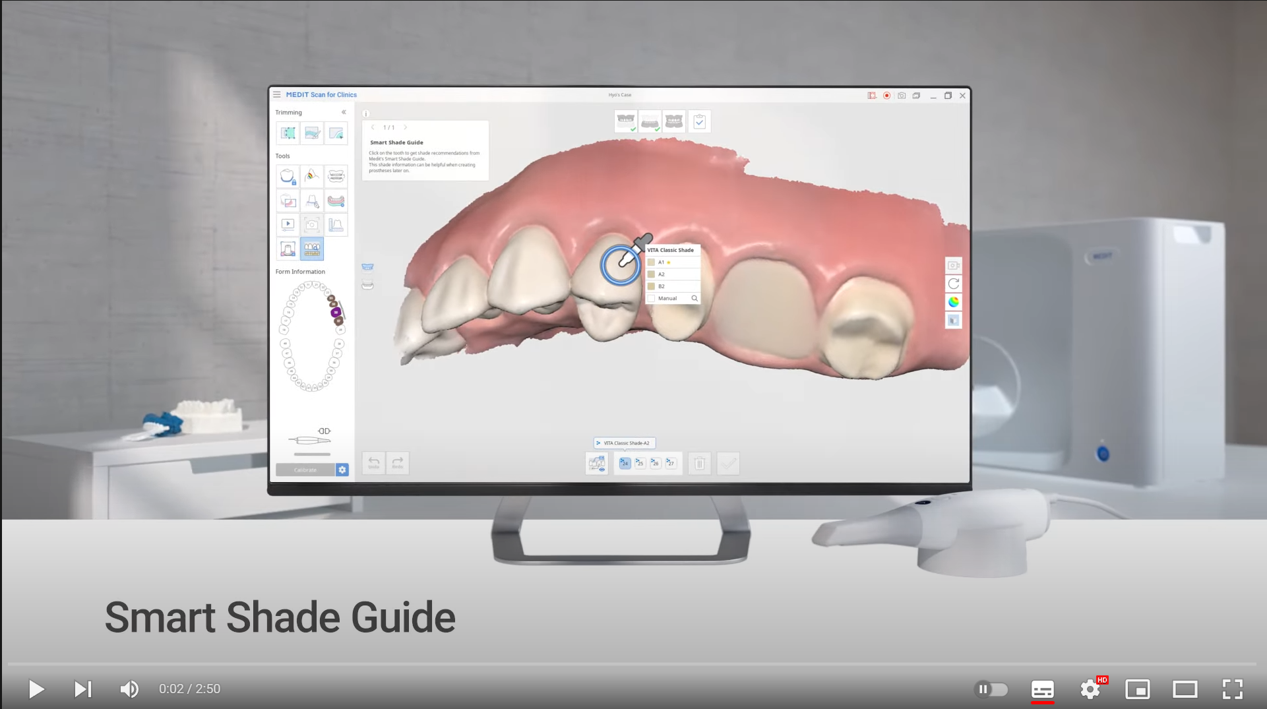The height and width of the screenshot is (709, 1267).
Task: Open the MEDIT hamburger menu
Action: [x=277, y=94]
